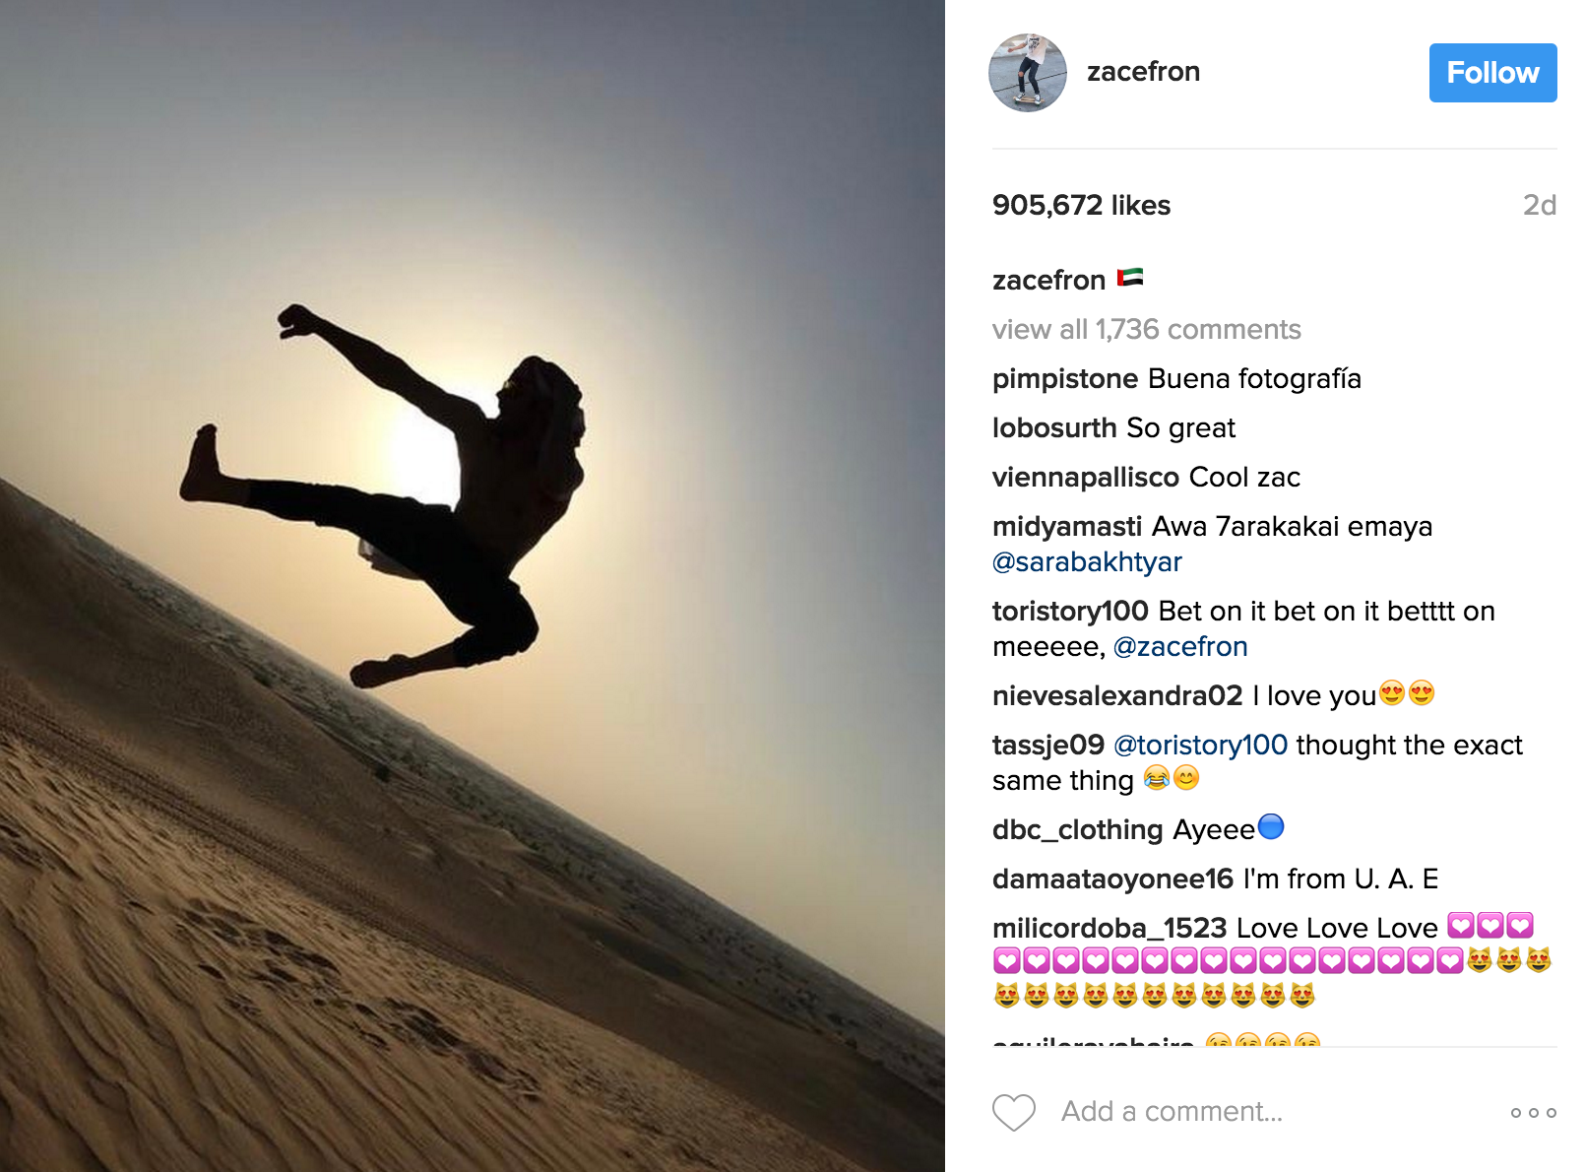Open the @zacefron mention in toristory100 comment
Viewport: 1585px width, 1172px height.
coord(1180,646)
